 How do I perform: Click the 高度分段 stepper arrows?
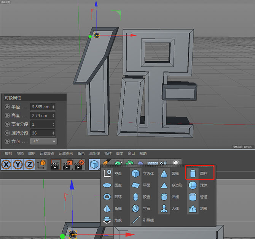tap(53, 124)
